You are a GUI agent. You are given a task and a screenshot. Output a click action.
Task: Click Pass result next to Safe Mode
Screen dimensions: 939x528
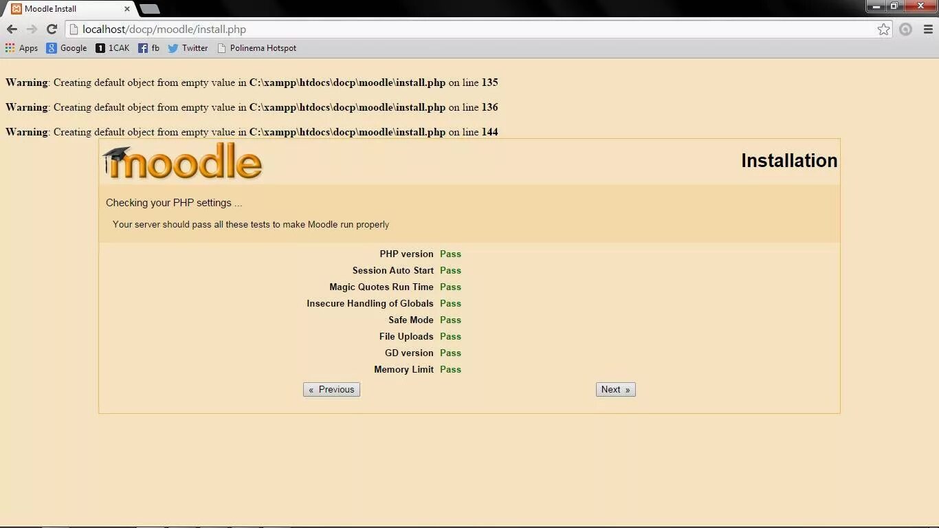(x=450, y=320)
